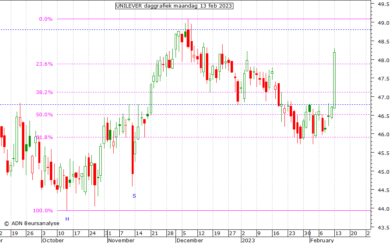Select the 0.0% Fibonacci label
The width and height of the screenshot is (391, 243).
click(x=46, y=19)
